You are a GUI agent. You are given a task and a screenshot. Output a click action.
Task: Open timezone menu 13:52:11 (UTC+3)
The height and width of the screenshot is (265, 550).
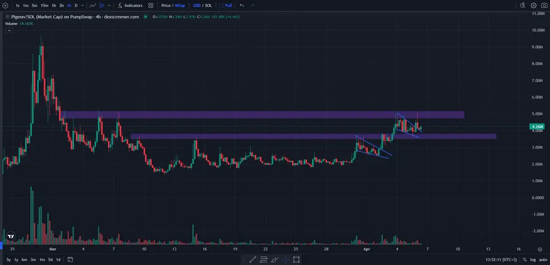(x=501, y=260)
